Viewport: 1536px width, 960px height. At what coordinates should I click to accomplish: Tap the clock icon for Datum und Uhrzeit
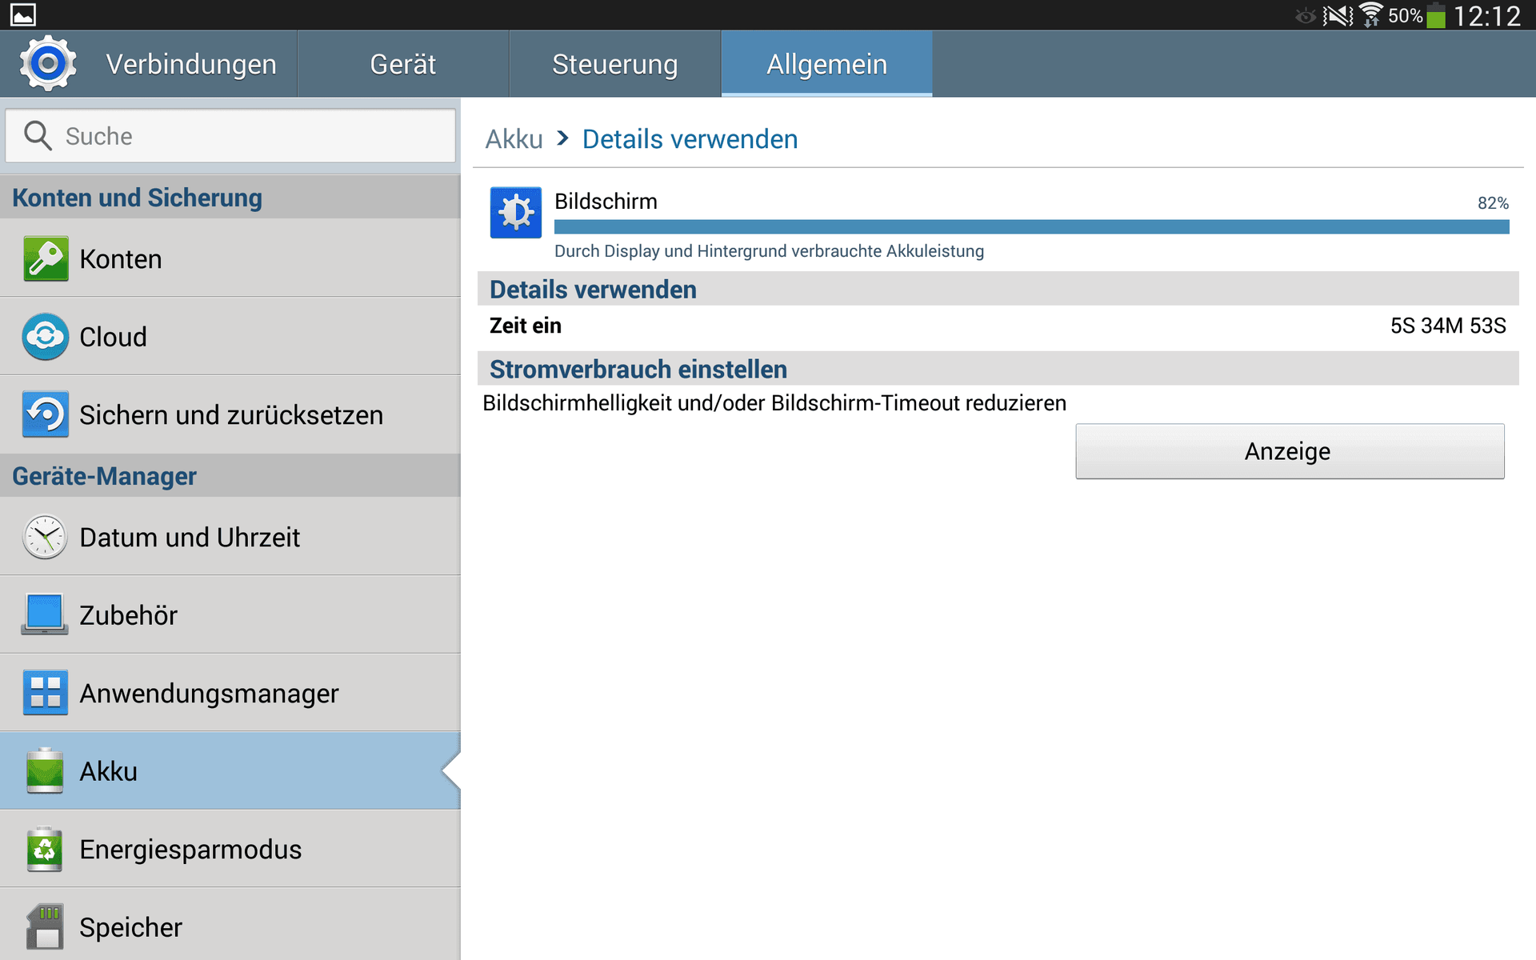point(46,537)
